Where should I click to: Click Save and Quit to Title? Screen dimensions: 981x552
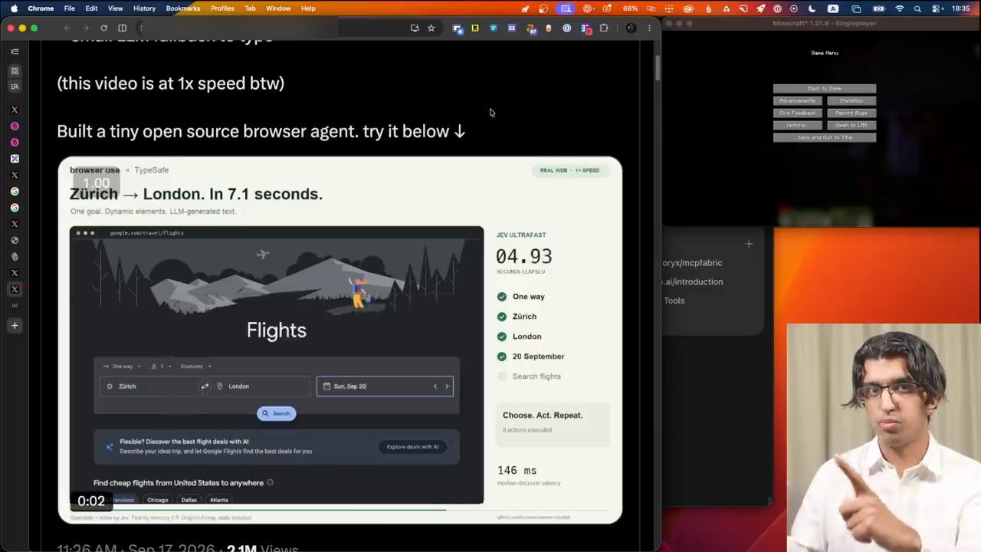[825, 138]
